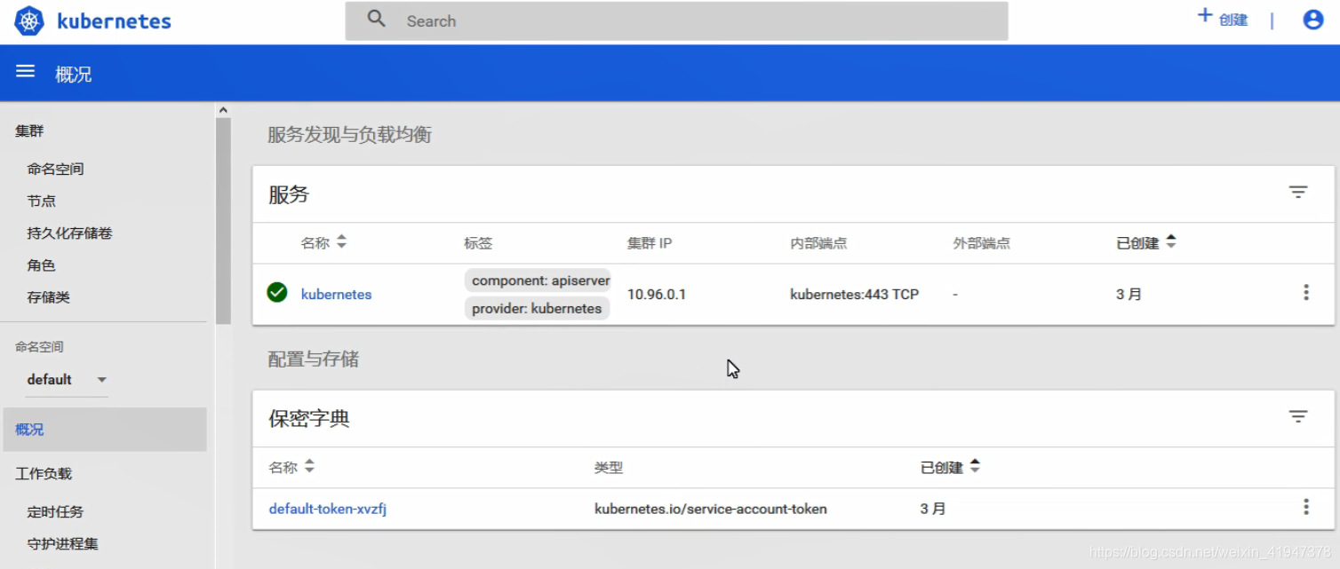Click the user account avatar icon
The width and height of the screenshot is (1340, 569).
[x=1312, y=20]
